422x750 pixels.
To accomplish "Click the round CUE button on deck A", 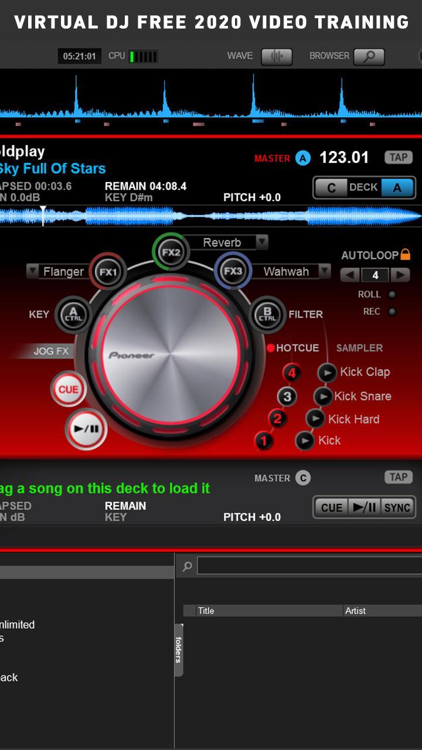I will 68,389.
